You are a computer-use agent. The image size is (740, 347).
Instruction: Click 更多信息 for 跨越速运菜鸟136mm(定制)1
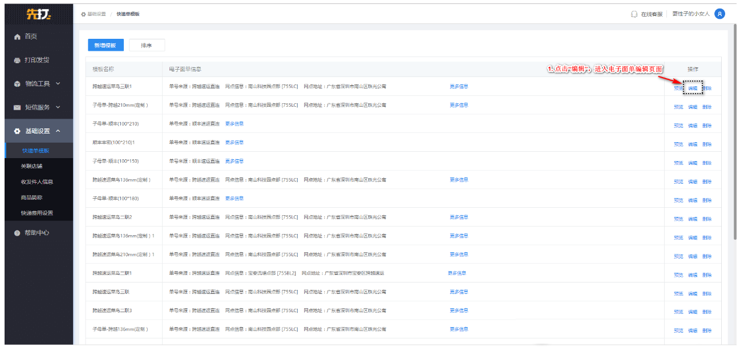point(459,236)
